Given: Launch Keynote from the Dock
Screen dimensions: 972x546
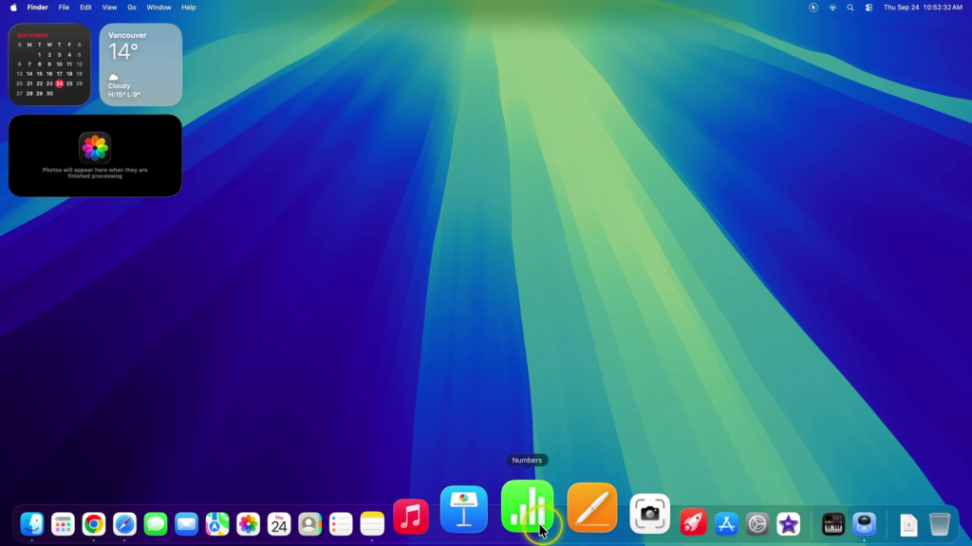Looking at the screenshot, I should pyautogui.click(x=463, y=509).
